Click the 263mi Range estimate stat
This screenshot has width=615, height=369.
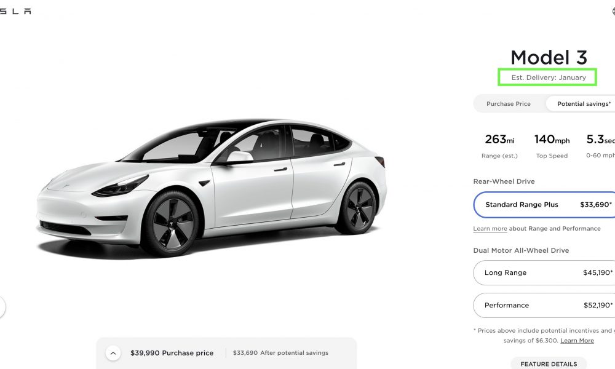[499, 146]
